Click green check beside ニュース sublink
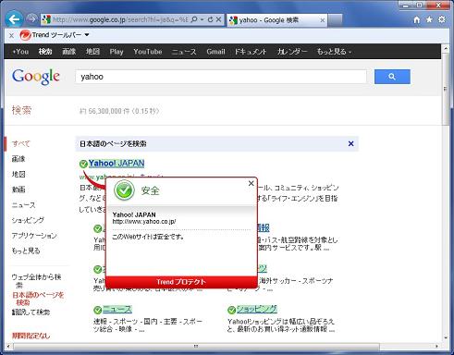The height and width of the screenshot is (355, 454). click(97, 310)
